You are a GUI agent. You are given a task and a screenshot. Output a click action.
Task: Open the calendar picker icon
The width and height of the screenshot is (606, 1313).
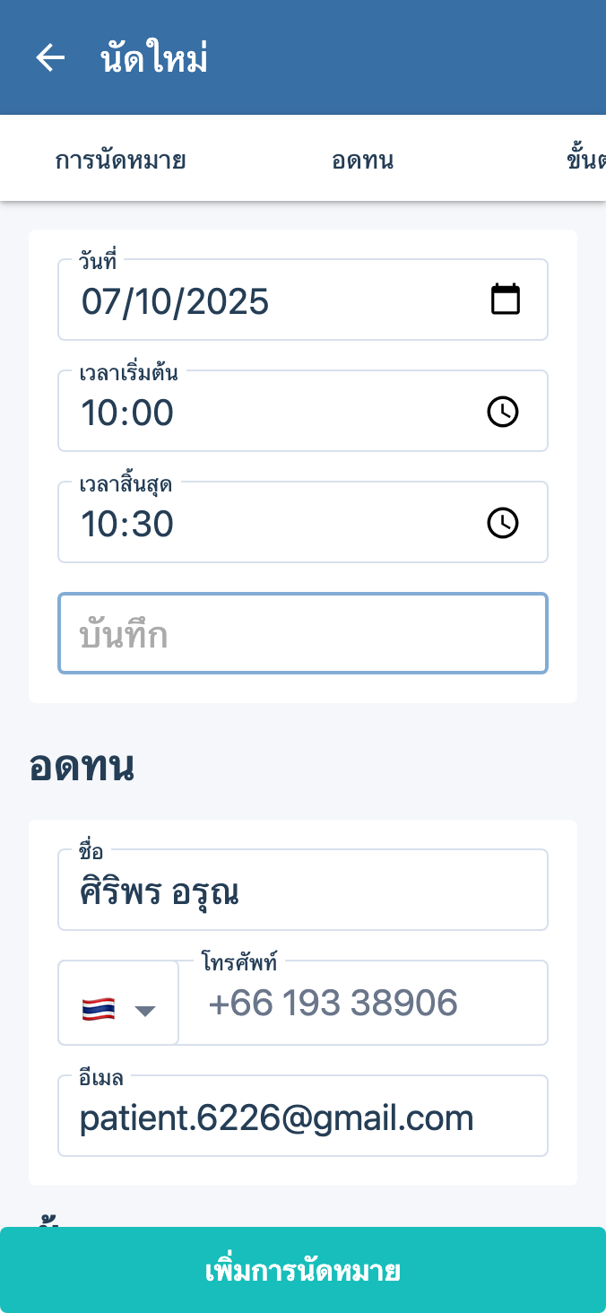pos(505,300)
